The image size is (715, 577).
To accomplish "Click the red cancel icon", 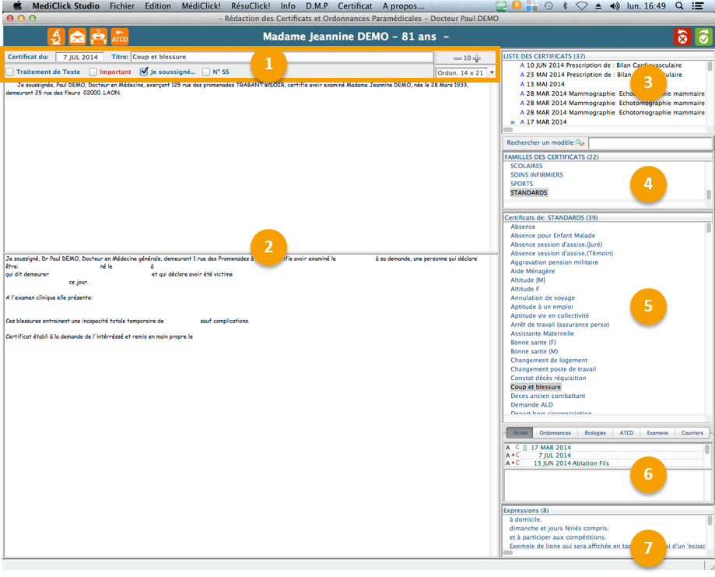I will click(682, 37).
